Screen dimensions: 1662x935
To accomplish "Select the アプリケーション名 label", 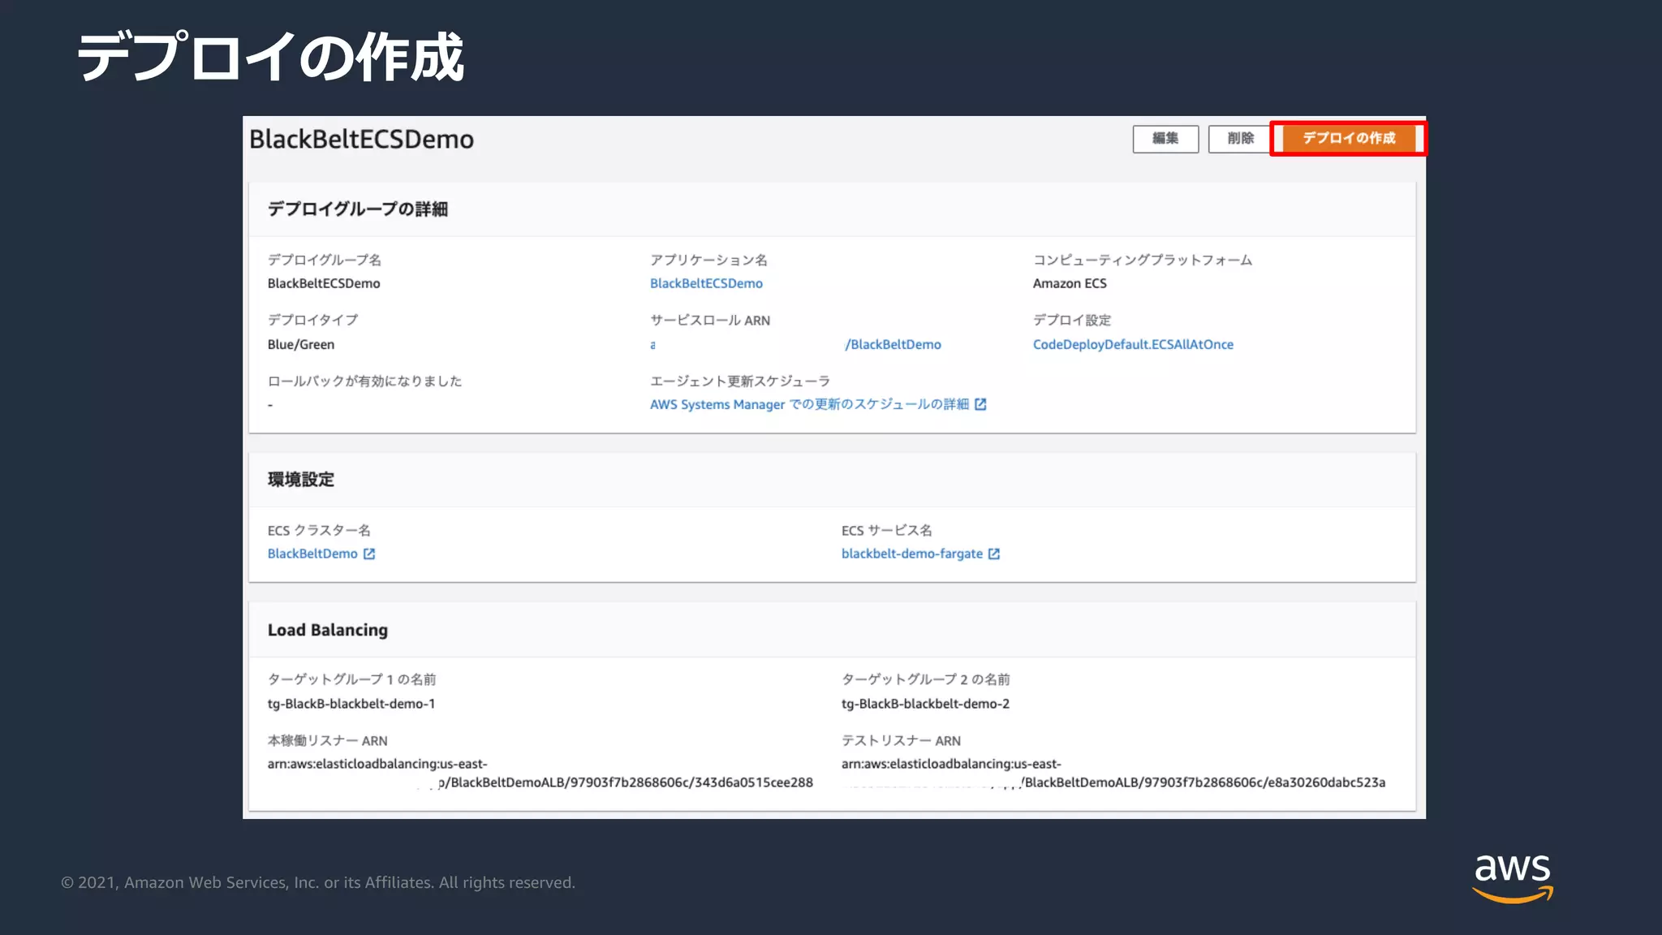I will click(708, 260).
